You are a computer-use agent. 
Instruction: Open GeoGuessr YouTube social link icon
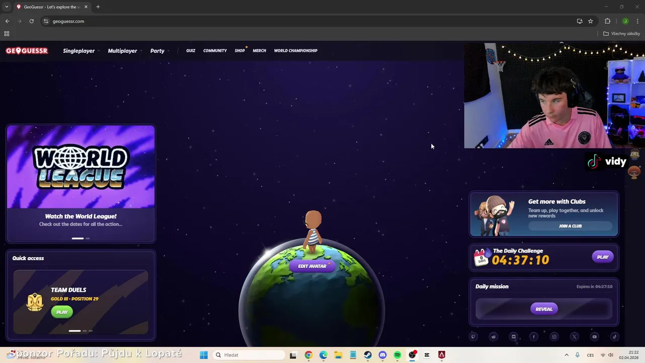point(595,337)
